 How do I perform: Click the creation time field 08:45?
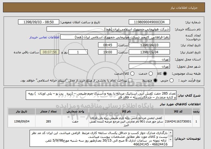click(x=108, y=45)
